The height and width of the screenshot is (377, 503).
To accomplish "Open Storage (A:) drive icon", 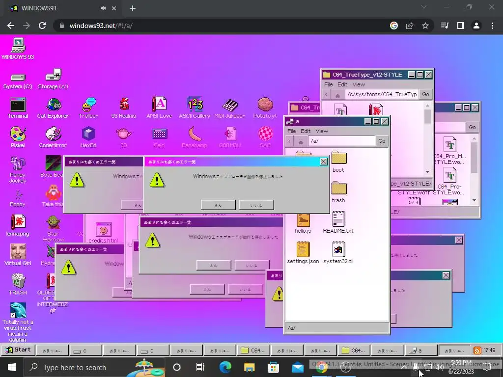I will (x=53, y=79).
